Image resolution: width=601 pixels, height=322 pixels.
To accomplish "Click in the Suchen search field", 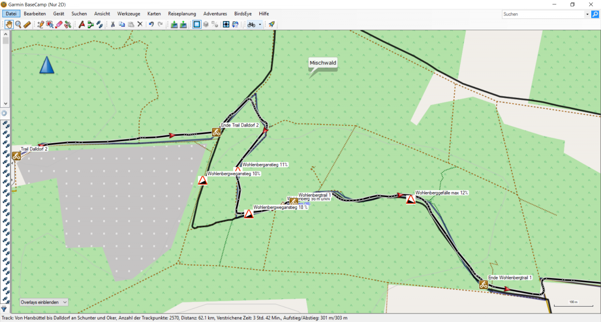I will tap(543, 14).
